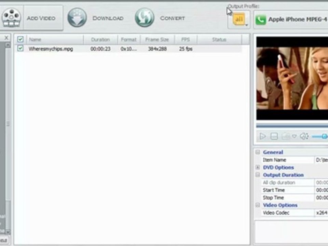The image size is (328, 246).
Task: Select the Stop Time property label
Action: [273, 198]
